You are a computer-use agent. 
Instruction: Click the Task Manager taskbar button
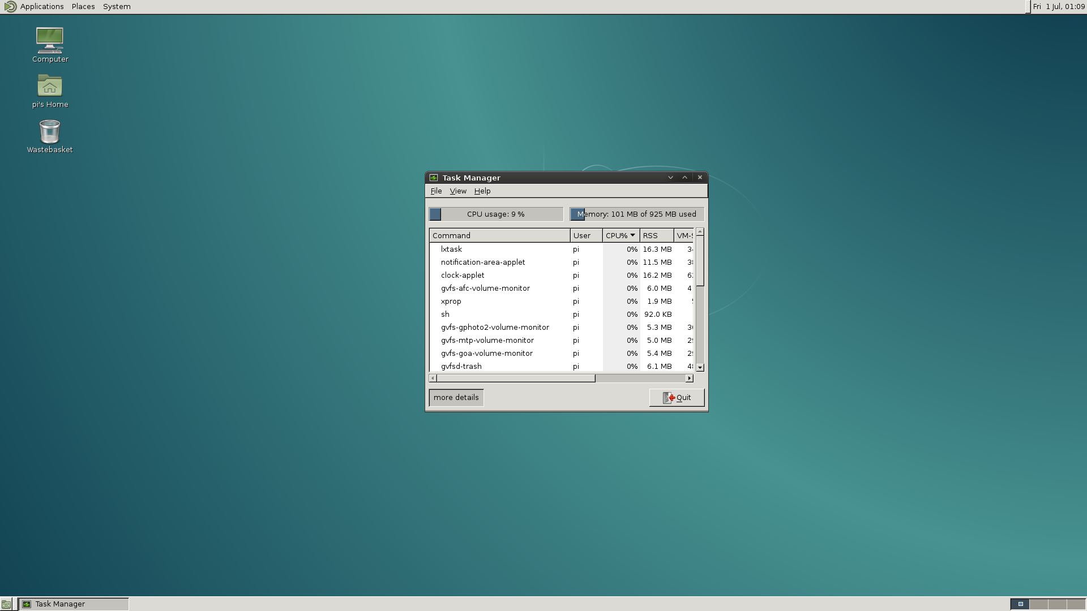[x=74, y=604]
